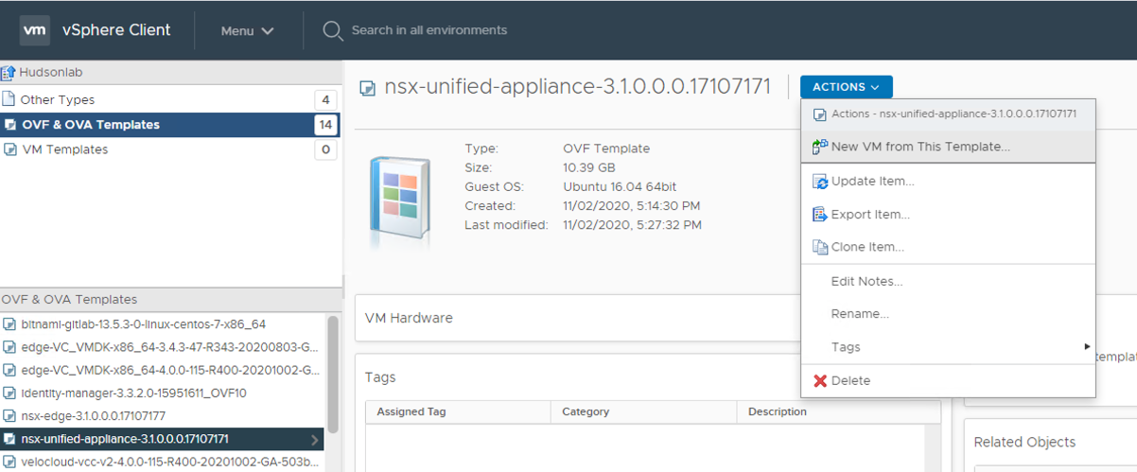Image resolution: width=1137 pixels, height=472 pixels.
Task: Click the identity-manager template row icon
Action: 10,393
